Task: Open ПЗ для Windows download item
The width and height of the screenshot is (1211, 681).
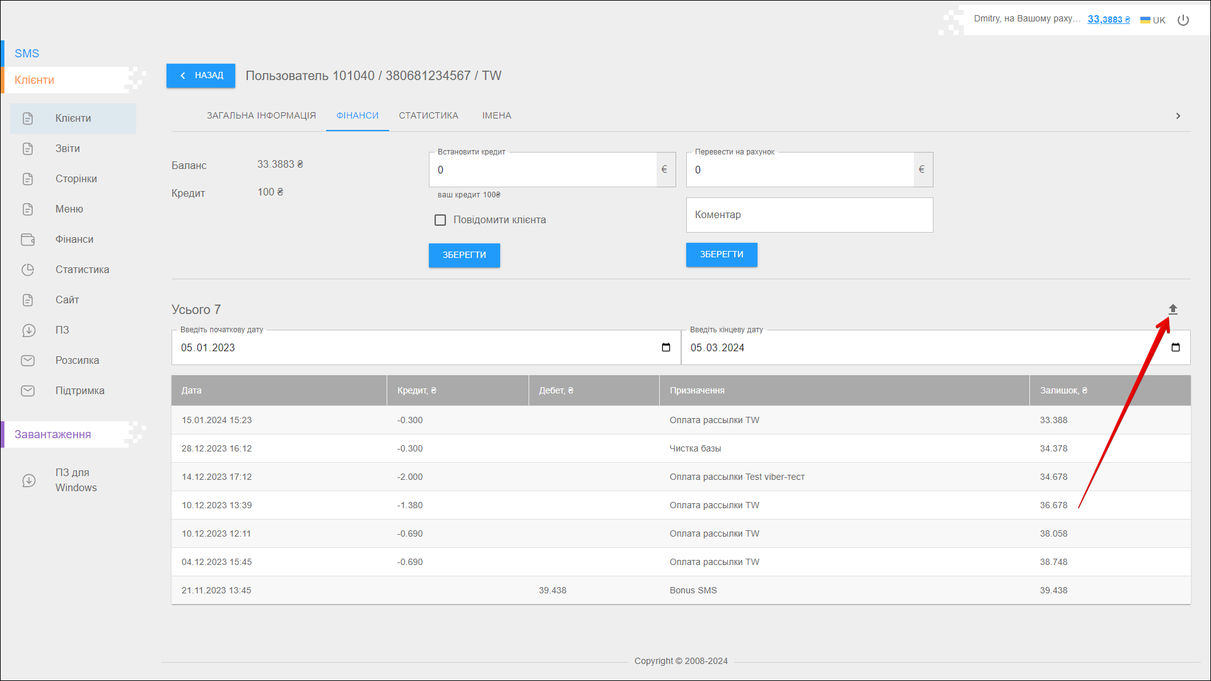Action: pyautogui.click(x=29, y=480)
